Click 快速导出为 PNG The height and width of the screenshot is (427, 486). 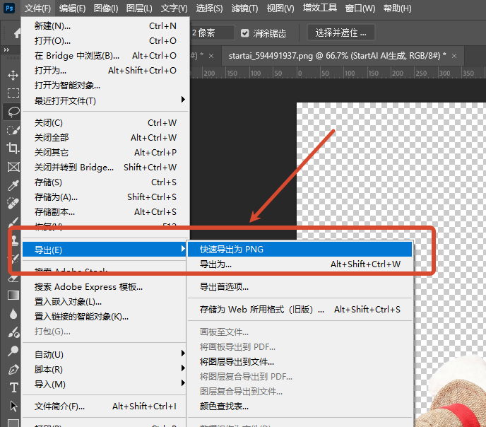pos(300,249)
